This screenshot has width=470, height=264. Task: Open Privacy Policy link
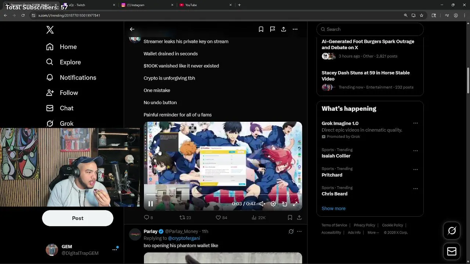pyautogui.click(x=364, y=225)
